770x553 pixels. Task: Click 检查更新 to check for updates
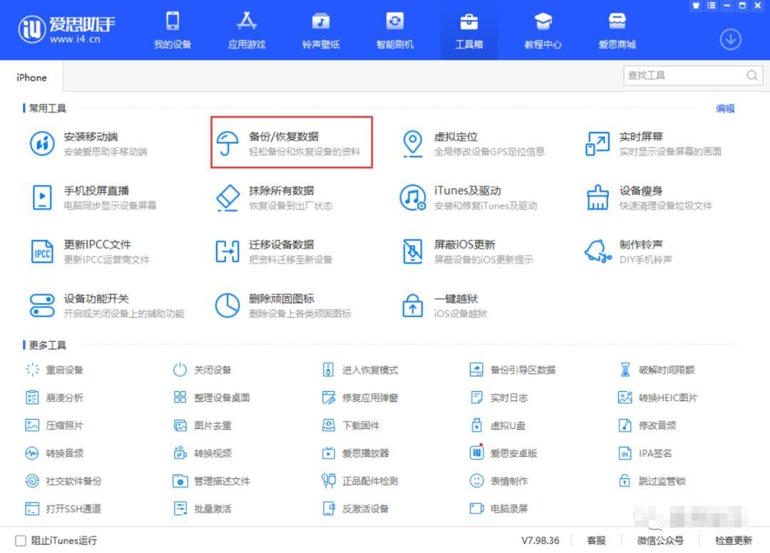[x=733, y=541]
